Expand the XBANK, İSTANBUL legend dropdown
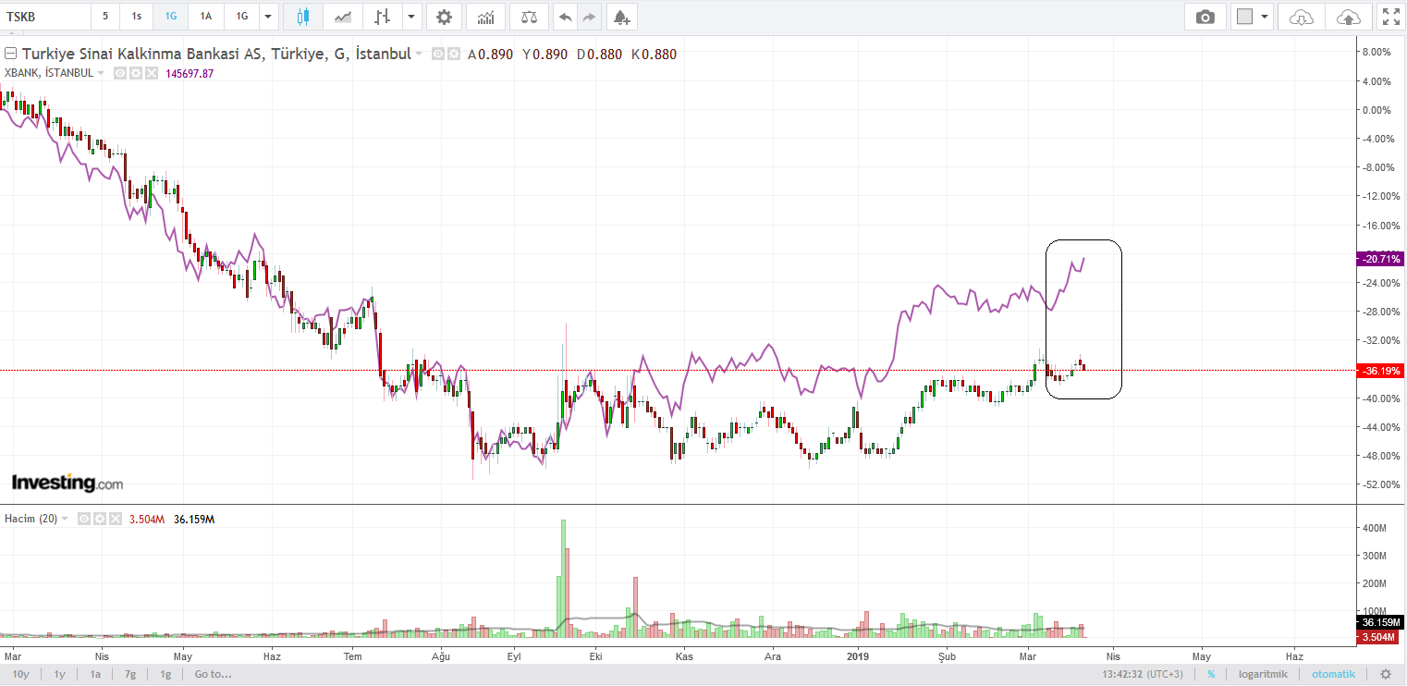 (101, 73)
